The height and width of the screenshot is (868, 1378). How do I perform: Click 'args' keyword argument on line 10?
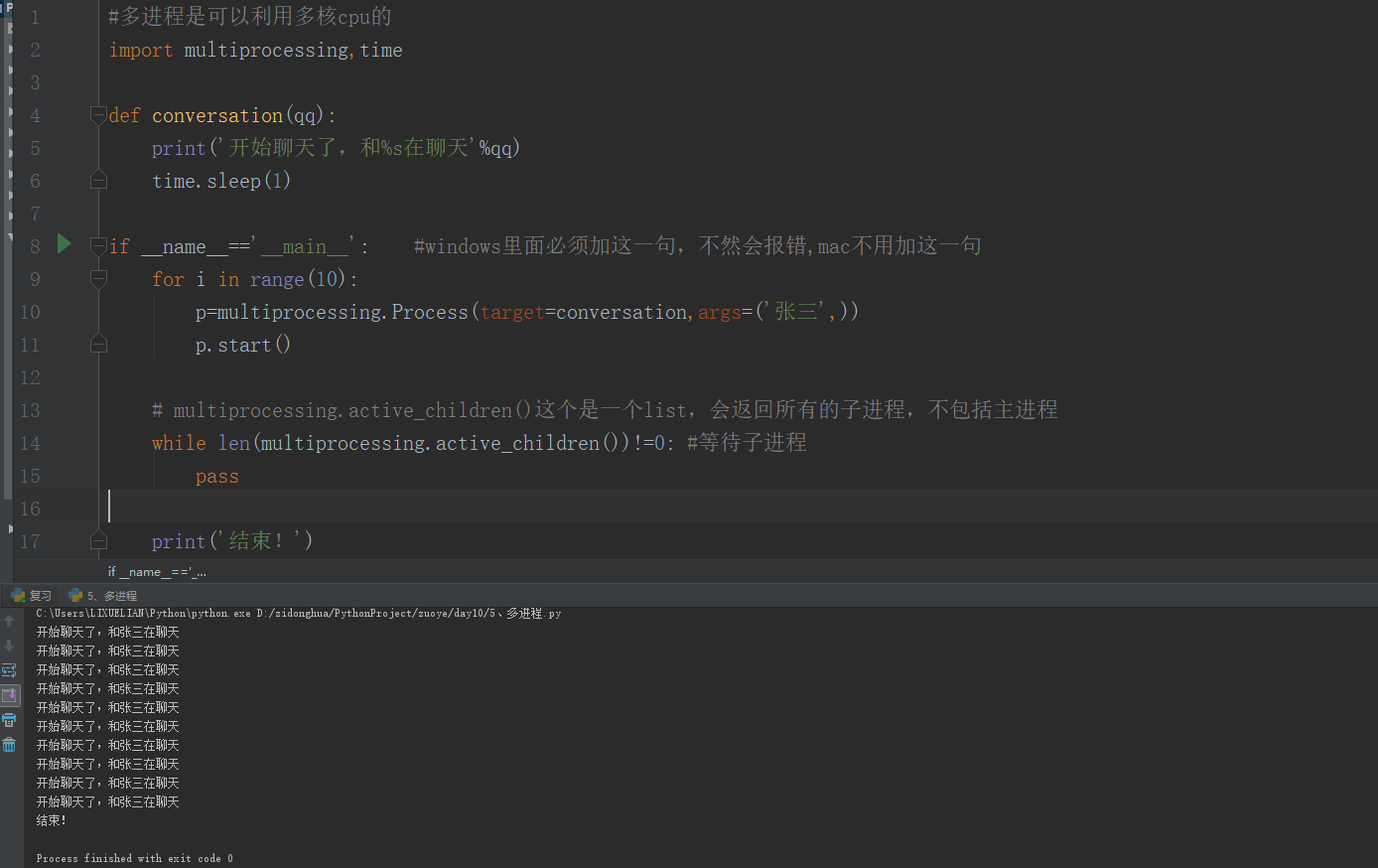[719, 312]
